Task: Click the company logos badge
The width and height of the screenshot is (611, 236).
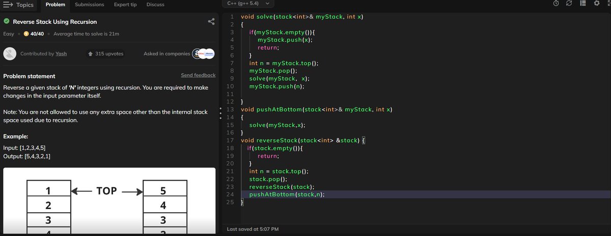Action: [204, 54]
